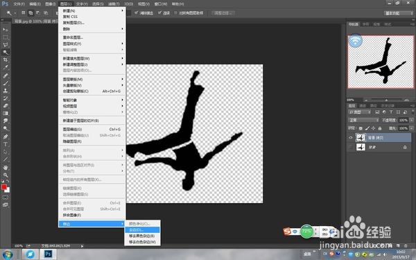Hide the top 'copy' layer via eye icon
The height and width of the screenshot is (260, 416).
click(350, 138)
